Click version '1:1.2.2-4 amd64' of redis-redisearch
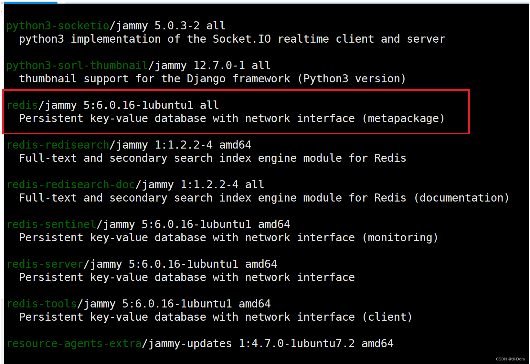Screen dimensions: 530x364 pyautogui.click(x=203, y=145)
